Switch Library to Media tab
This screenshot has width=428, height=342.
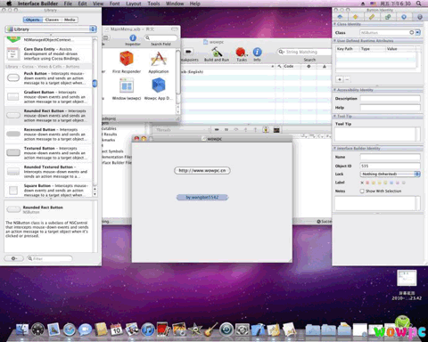[70, 20]
